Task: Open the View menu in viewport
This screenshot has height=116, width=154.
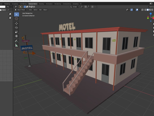Action: 30,10
